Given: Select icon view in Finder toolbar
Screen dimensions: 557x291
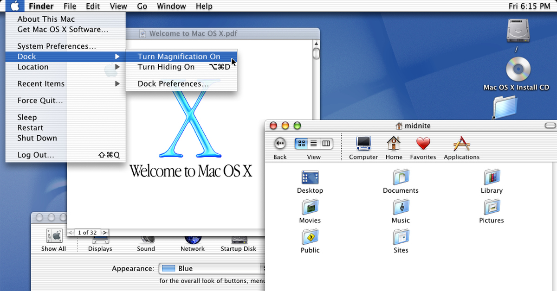Looking at the screenshot, I should click(301, 144).
